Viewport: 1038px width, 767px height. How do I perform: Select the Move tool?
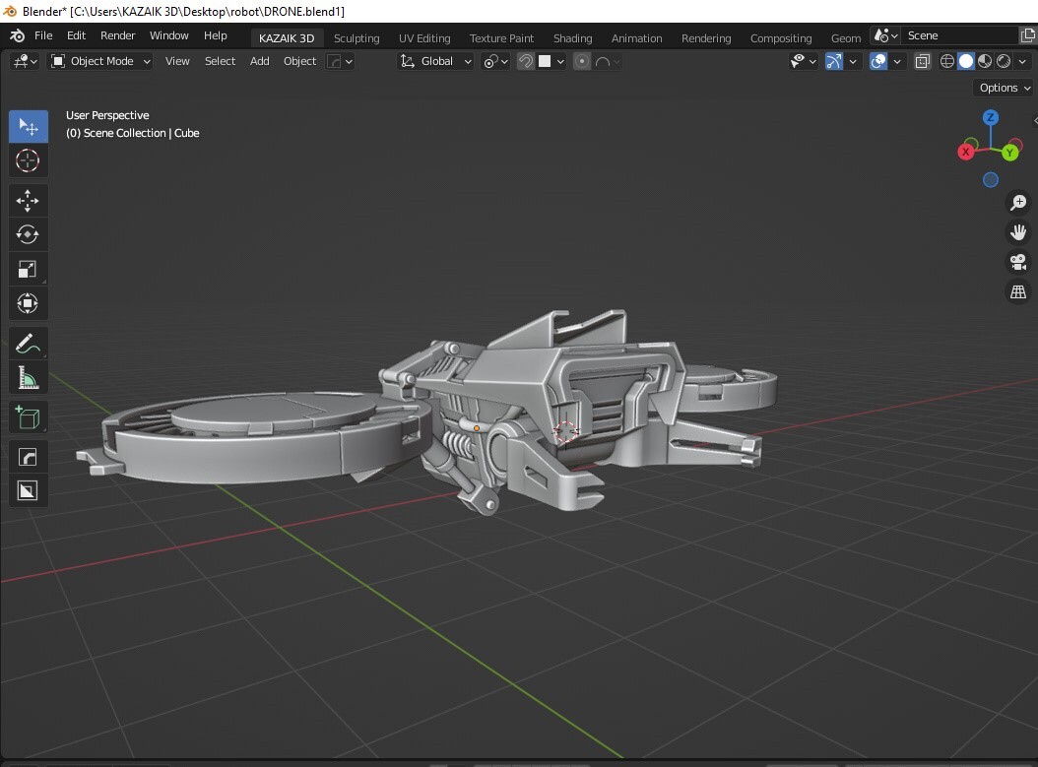tap(28, 200)
